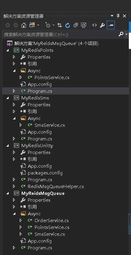Open the Solution Explorer window options dropdown

point(112,16)
